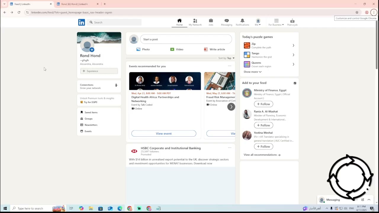Add a profile photo via plus badge
The width and height of the screenshot is (379, 213).
[92, 50]
